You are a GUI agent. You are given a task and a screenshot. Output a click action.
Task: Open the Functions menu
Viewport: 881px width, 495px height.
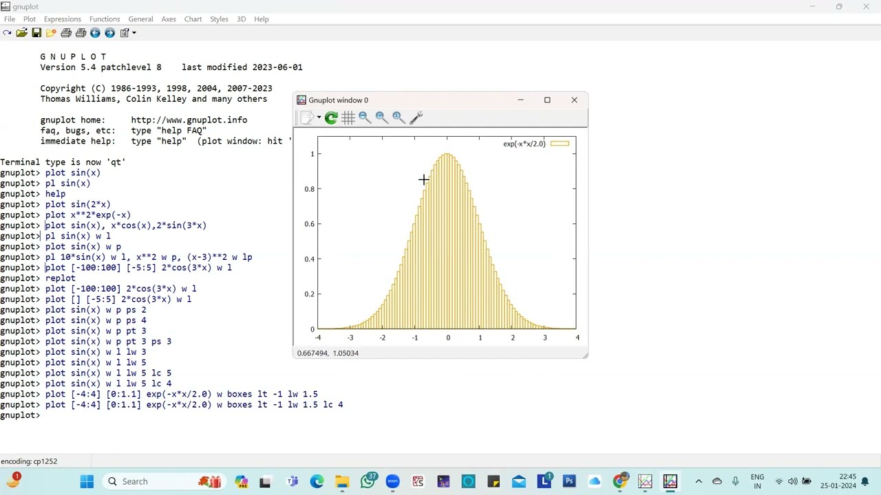(x=105, y=19)
